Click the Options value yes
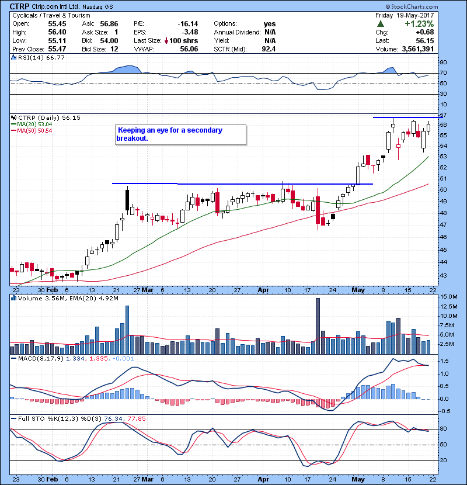The image size is (467, 485). point(270,24)
